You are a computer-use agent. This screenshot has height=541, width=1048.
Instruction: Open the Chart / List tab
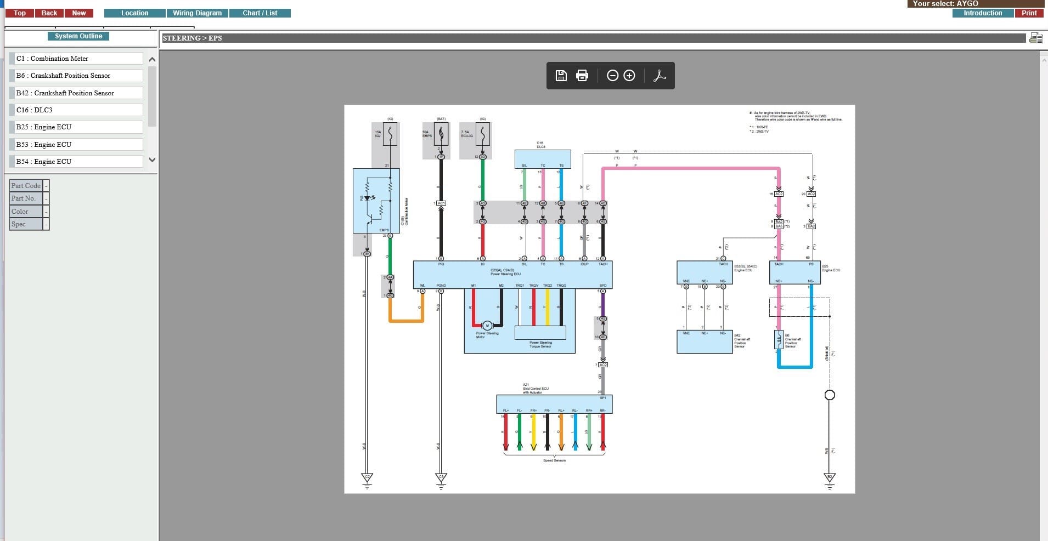260,13
